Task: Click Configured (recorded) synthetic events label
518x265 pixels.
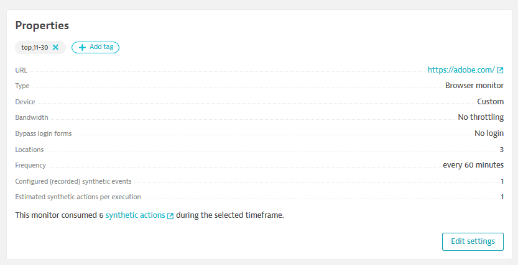Action: pyautogui.click(x=73, y=181)
